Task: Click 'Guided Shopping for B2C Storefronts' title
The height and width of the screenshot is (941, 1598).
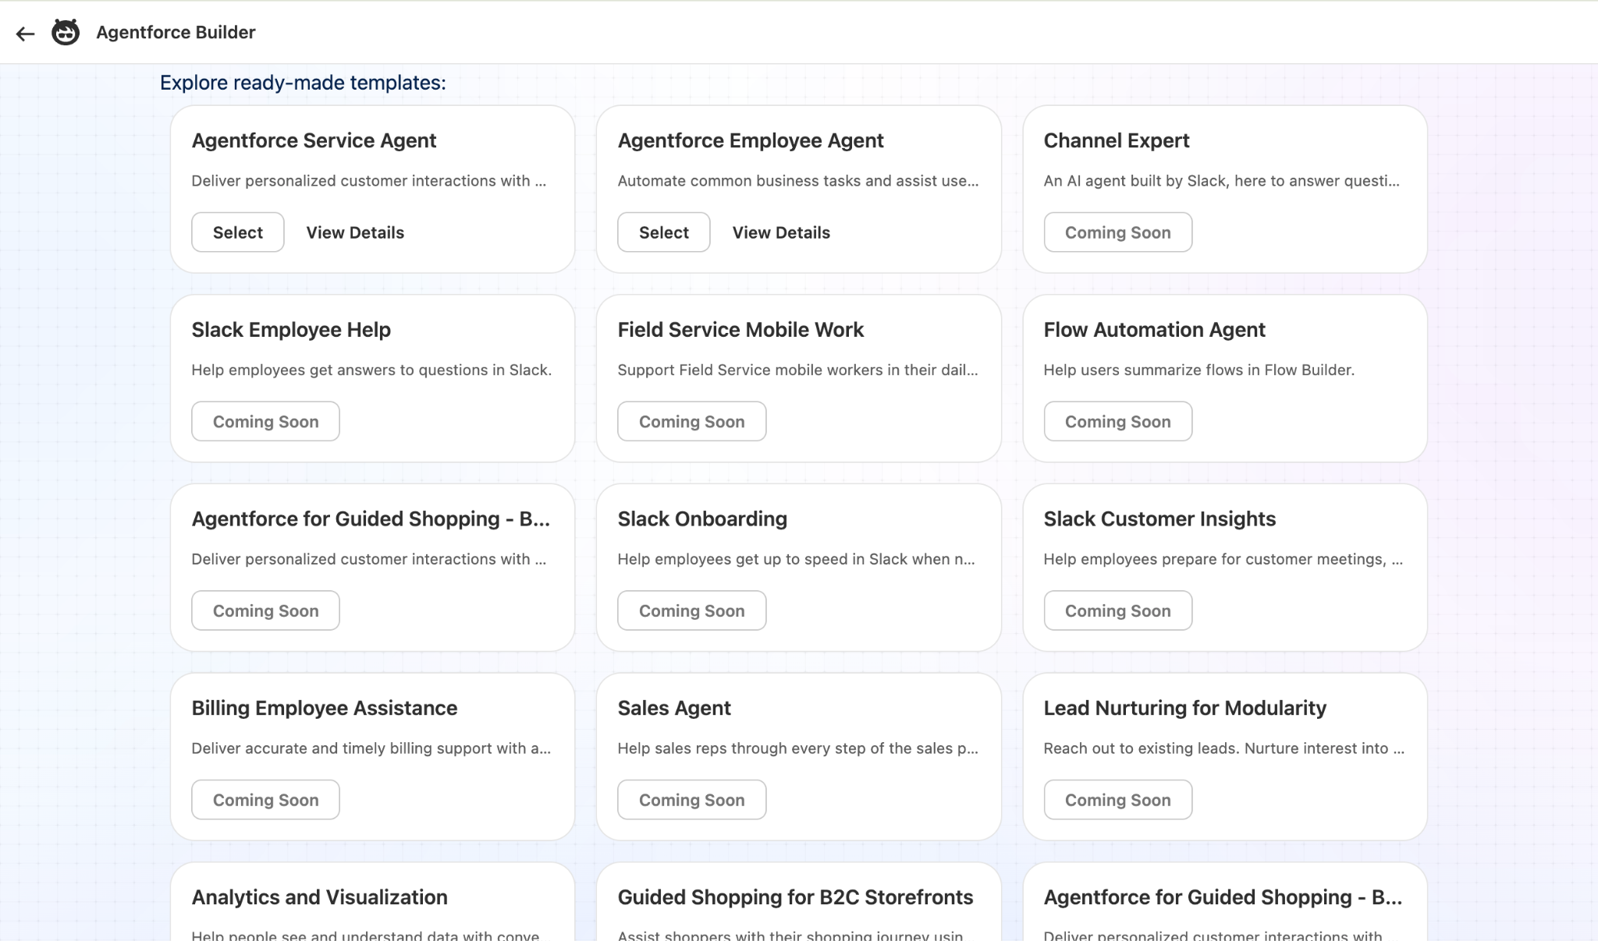Action: 795,897
